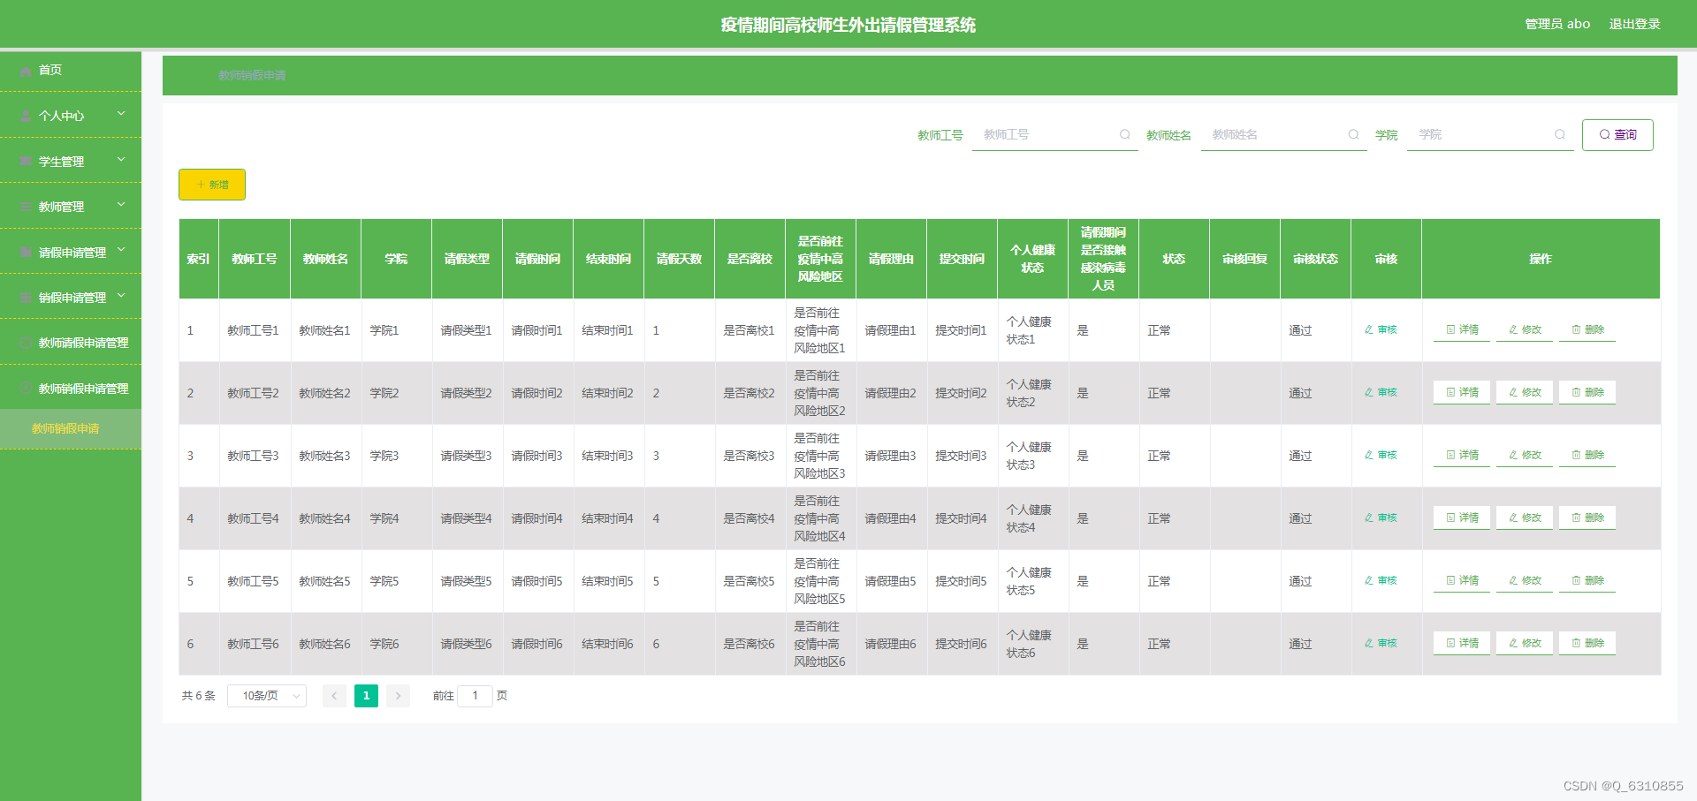The image size is (1697, 801).
Task: Click 修改 for 教师工号2 row
Action: point(1525,392)
